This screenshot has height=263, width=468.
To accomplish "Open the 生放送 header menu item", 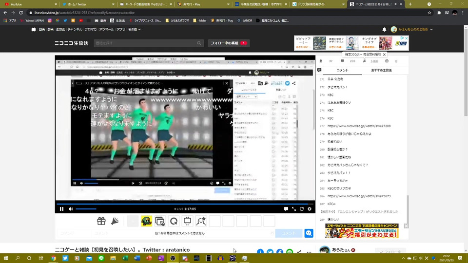I will 60,30.
